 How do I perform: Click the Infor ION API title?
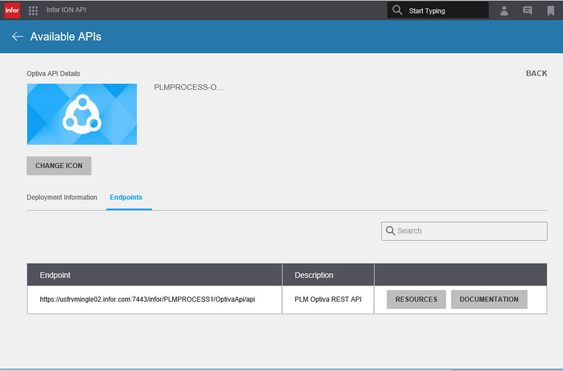pos(66,10)
